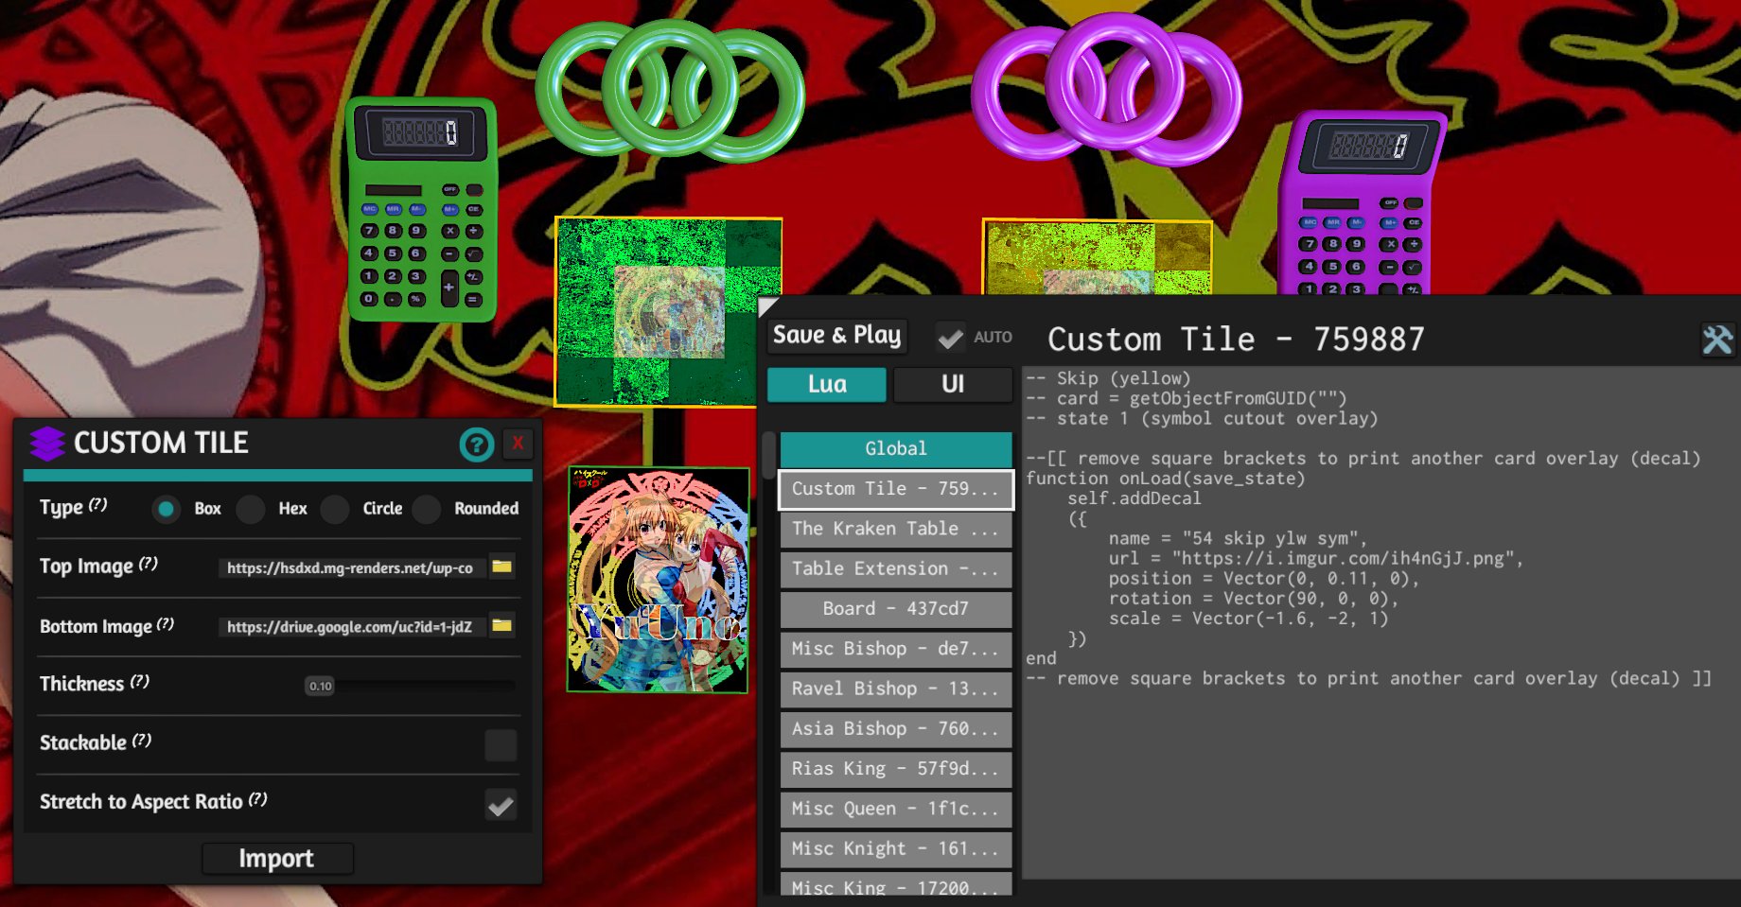Viewport: 1741px width, 907px height.
Task: Open script editor tools wrench icon
Action: (1717, 340)
